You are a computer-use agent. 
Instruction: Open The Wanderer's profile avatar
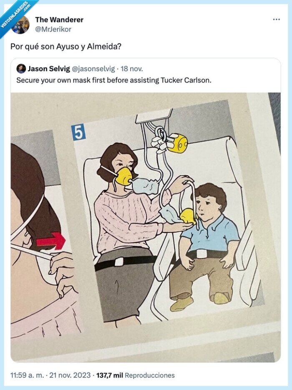(x=20, y=25)
